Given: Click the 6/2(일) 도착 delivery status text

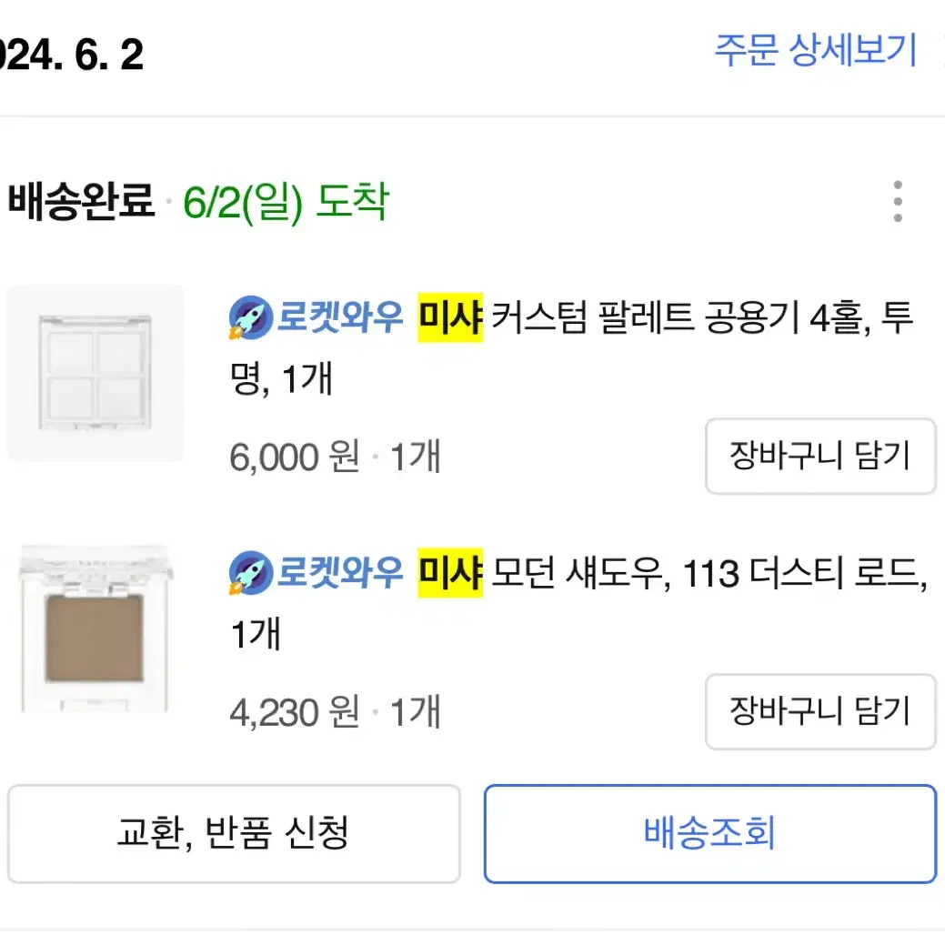Looking at the screenshot, I should 286,202.
